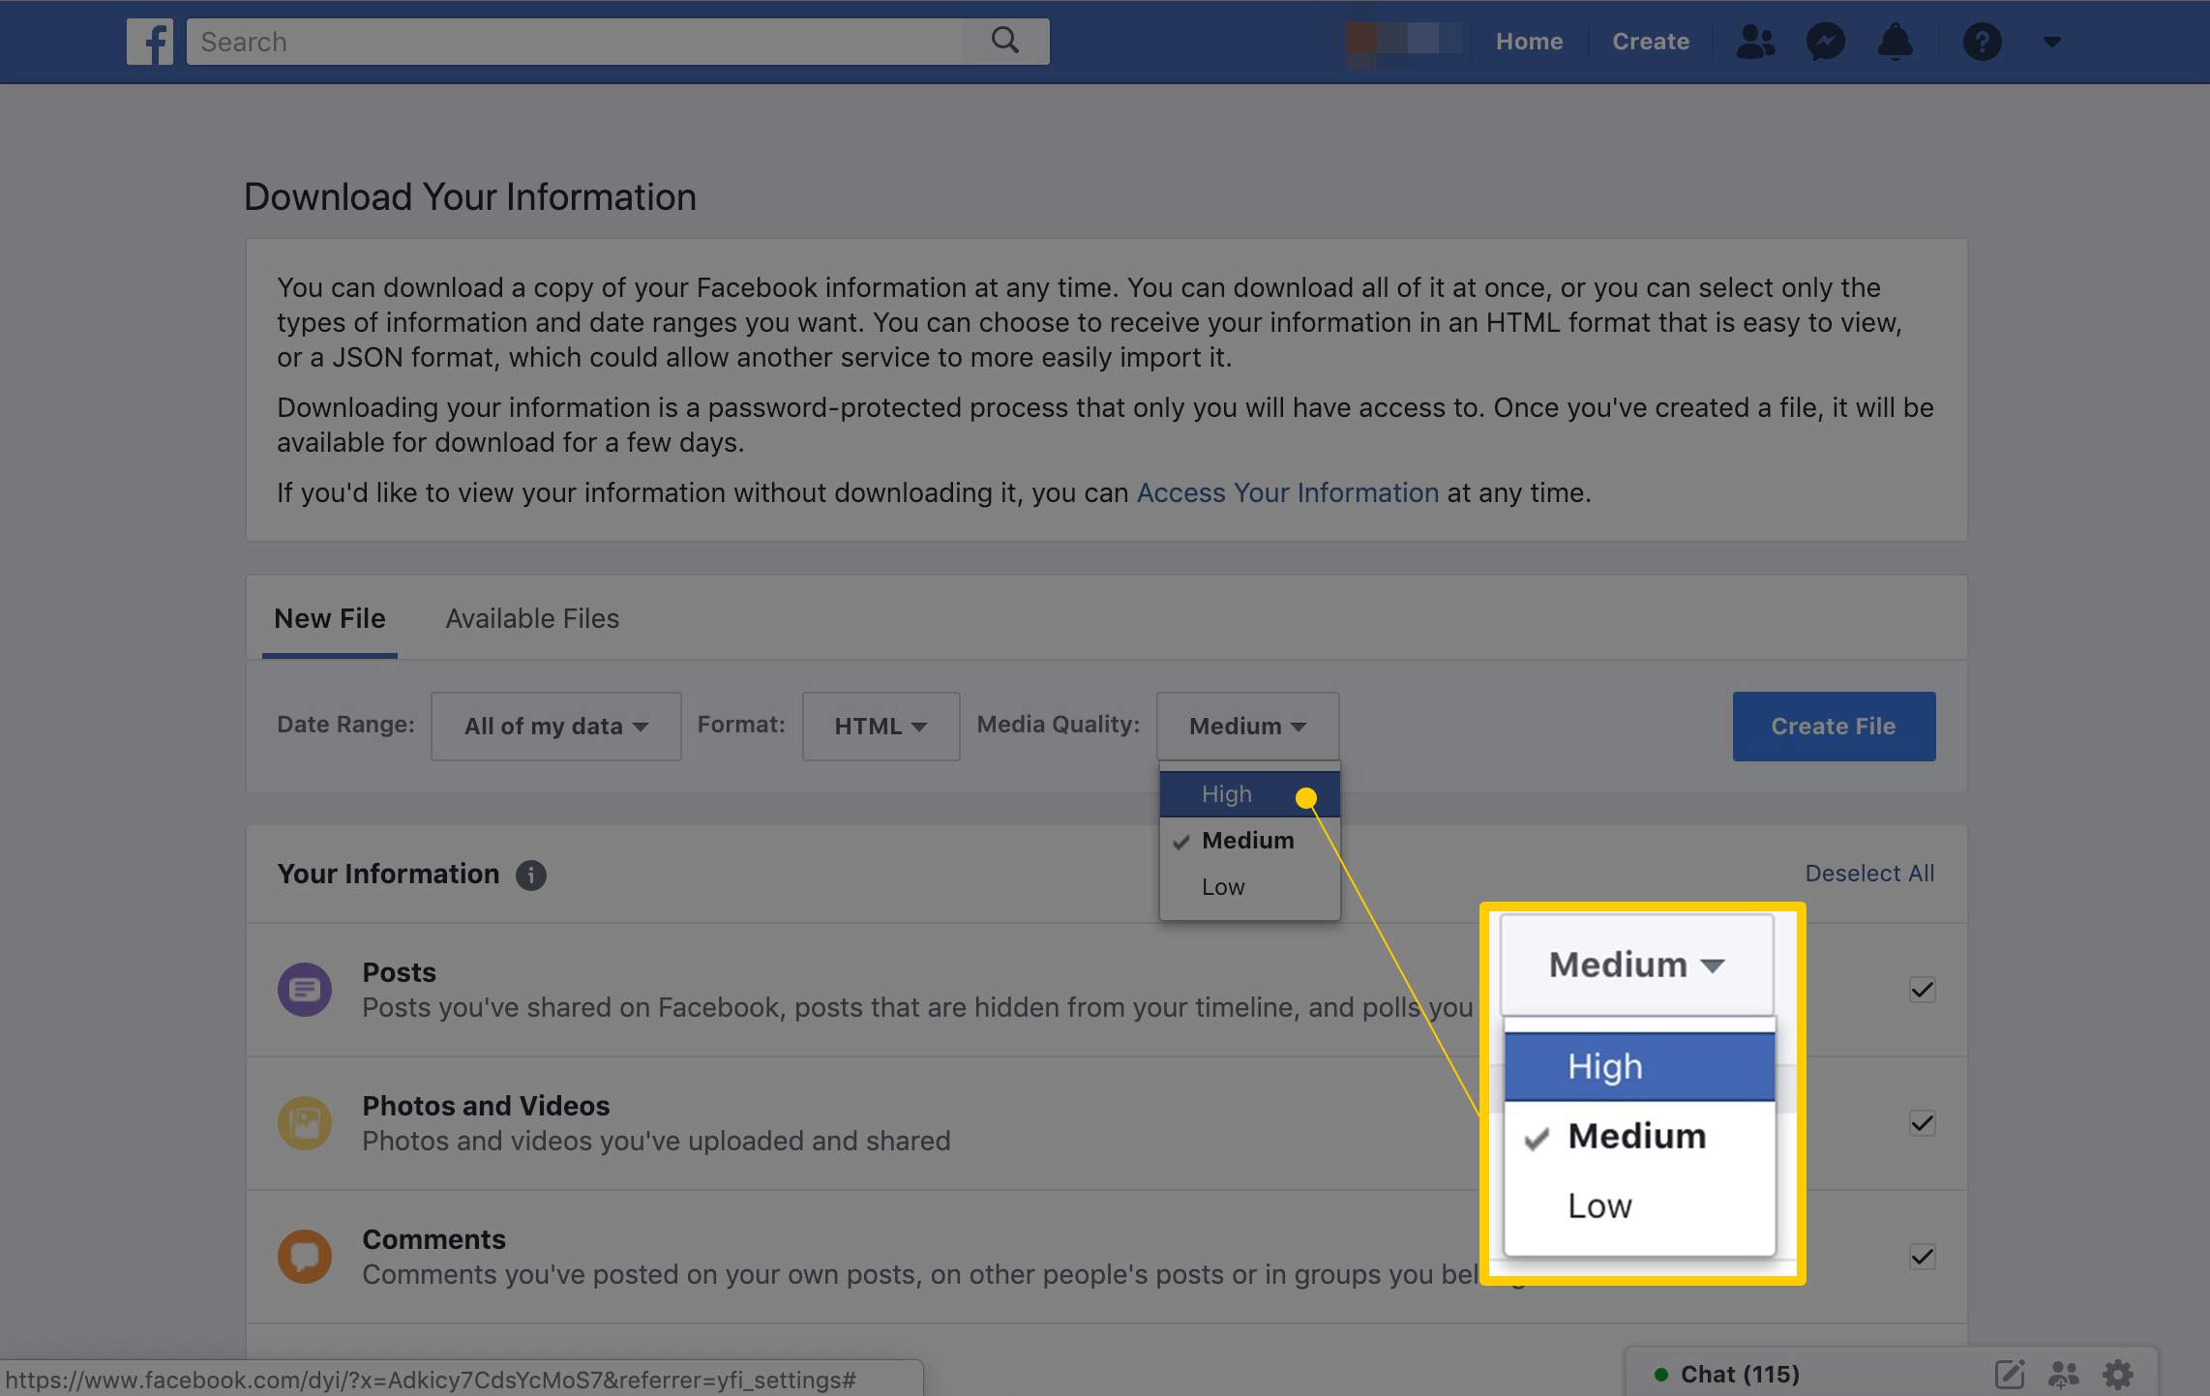The image size is (2210, 1396).
Task: Click the Access Your Information link
Action: click(1287, 492)
